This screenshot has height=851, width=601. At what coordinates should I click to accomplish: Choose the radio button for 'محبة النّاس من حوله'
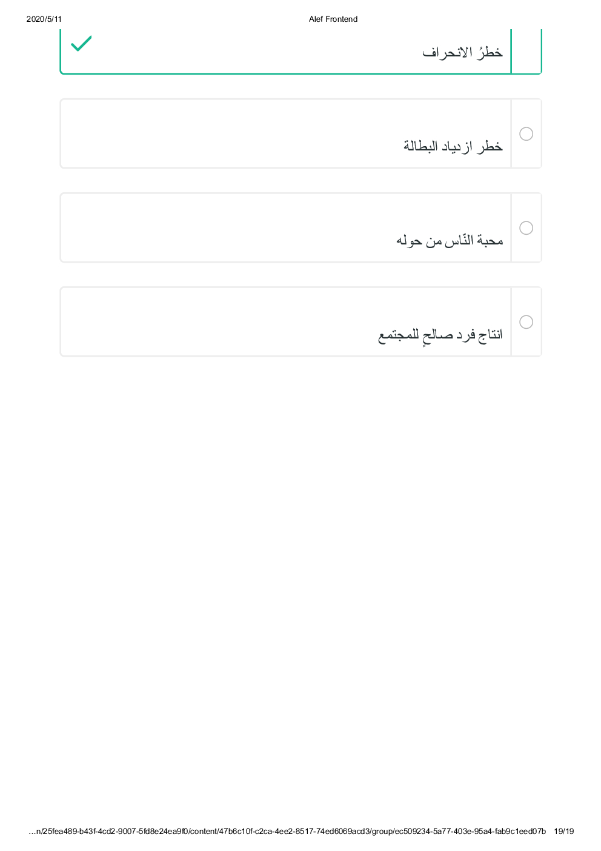(x=526, y=228)
